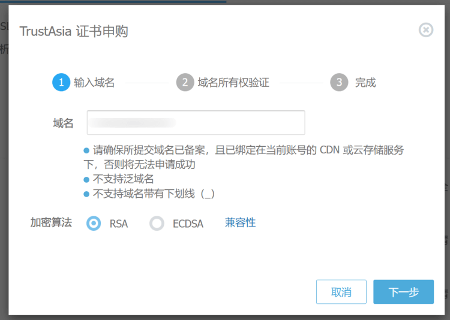Click the 域名 field label
The width and height of the screenshot is (450, 320).
[x=64, y=123]
